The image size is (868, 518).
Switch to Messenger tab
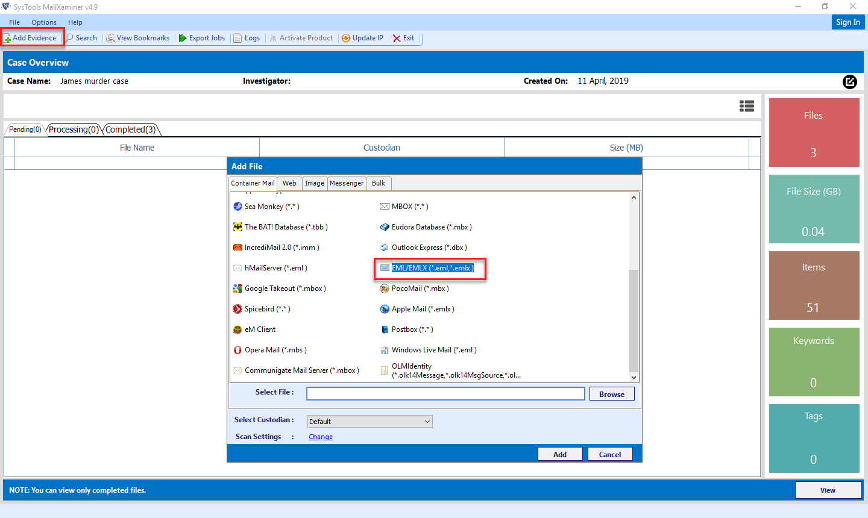click(x=347, y=183)
